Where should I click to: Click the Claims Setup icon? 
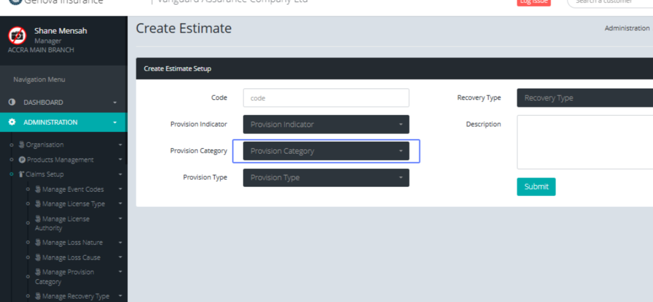[21, 174]
